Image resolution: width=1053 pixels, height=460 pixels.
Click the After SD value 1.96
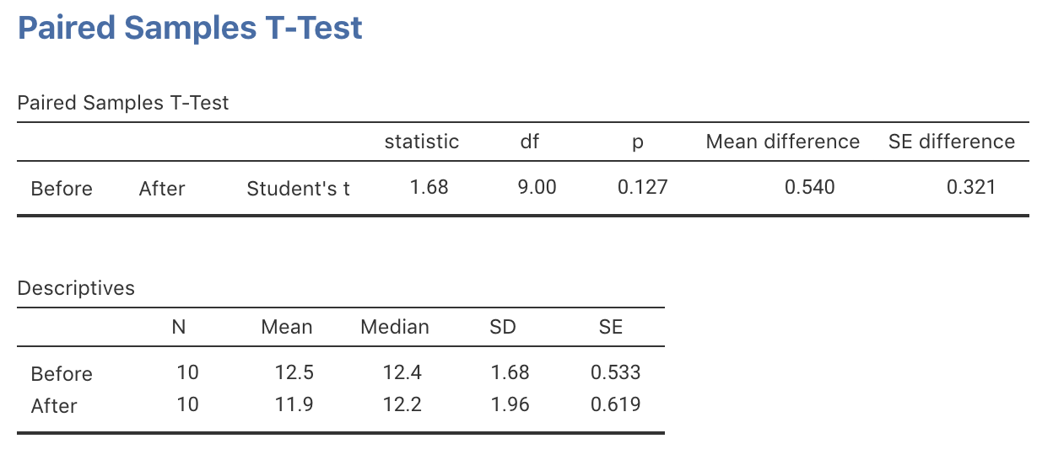[510, 404]
